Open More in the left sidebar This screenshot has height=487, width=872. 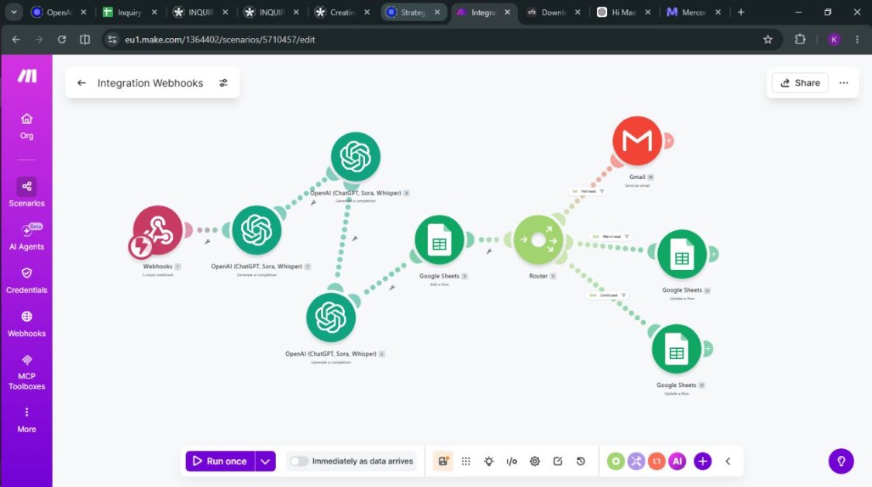tap(26, 420)
